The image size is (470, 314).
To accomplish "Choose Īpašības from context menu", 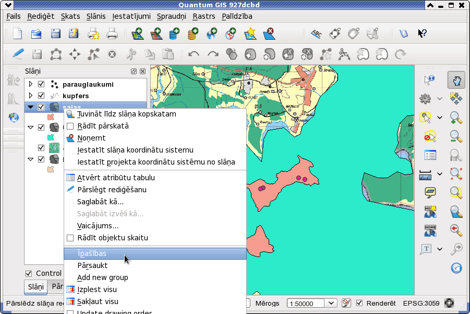I will click(155, 253).
